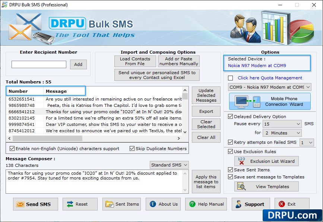The height and width of the screenshot is (222, 323).
Task: Click the Nokia N97 Modem at COM9 link
Action: pos(257,66)
